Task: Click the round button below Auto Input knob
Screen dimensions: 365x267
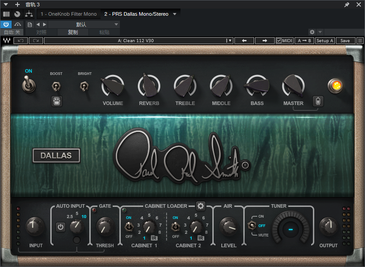Action: tap(77, 240)
